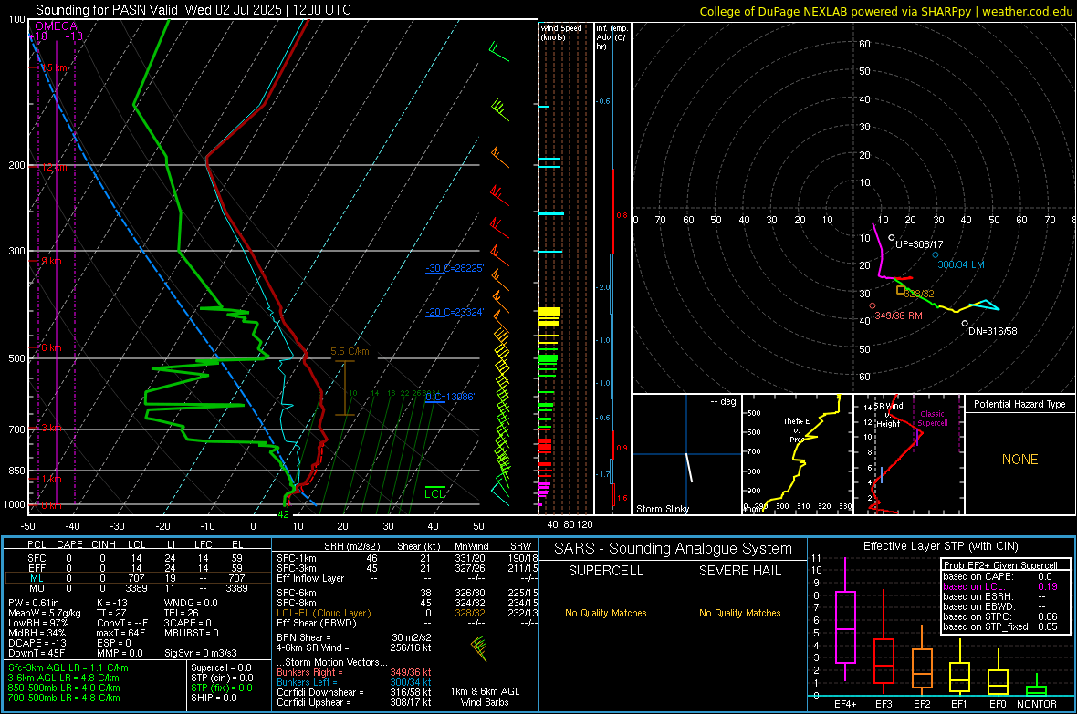Click the SigSvr = 0 m3/s3 value

tap(201, 653)
